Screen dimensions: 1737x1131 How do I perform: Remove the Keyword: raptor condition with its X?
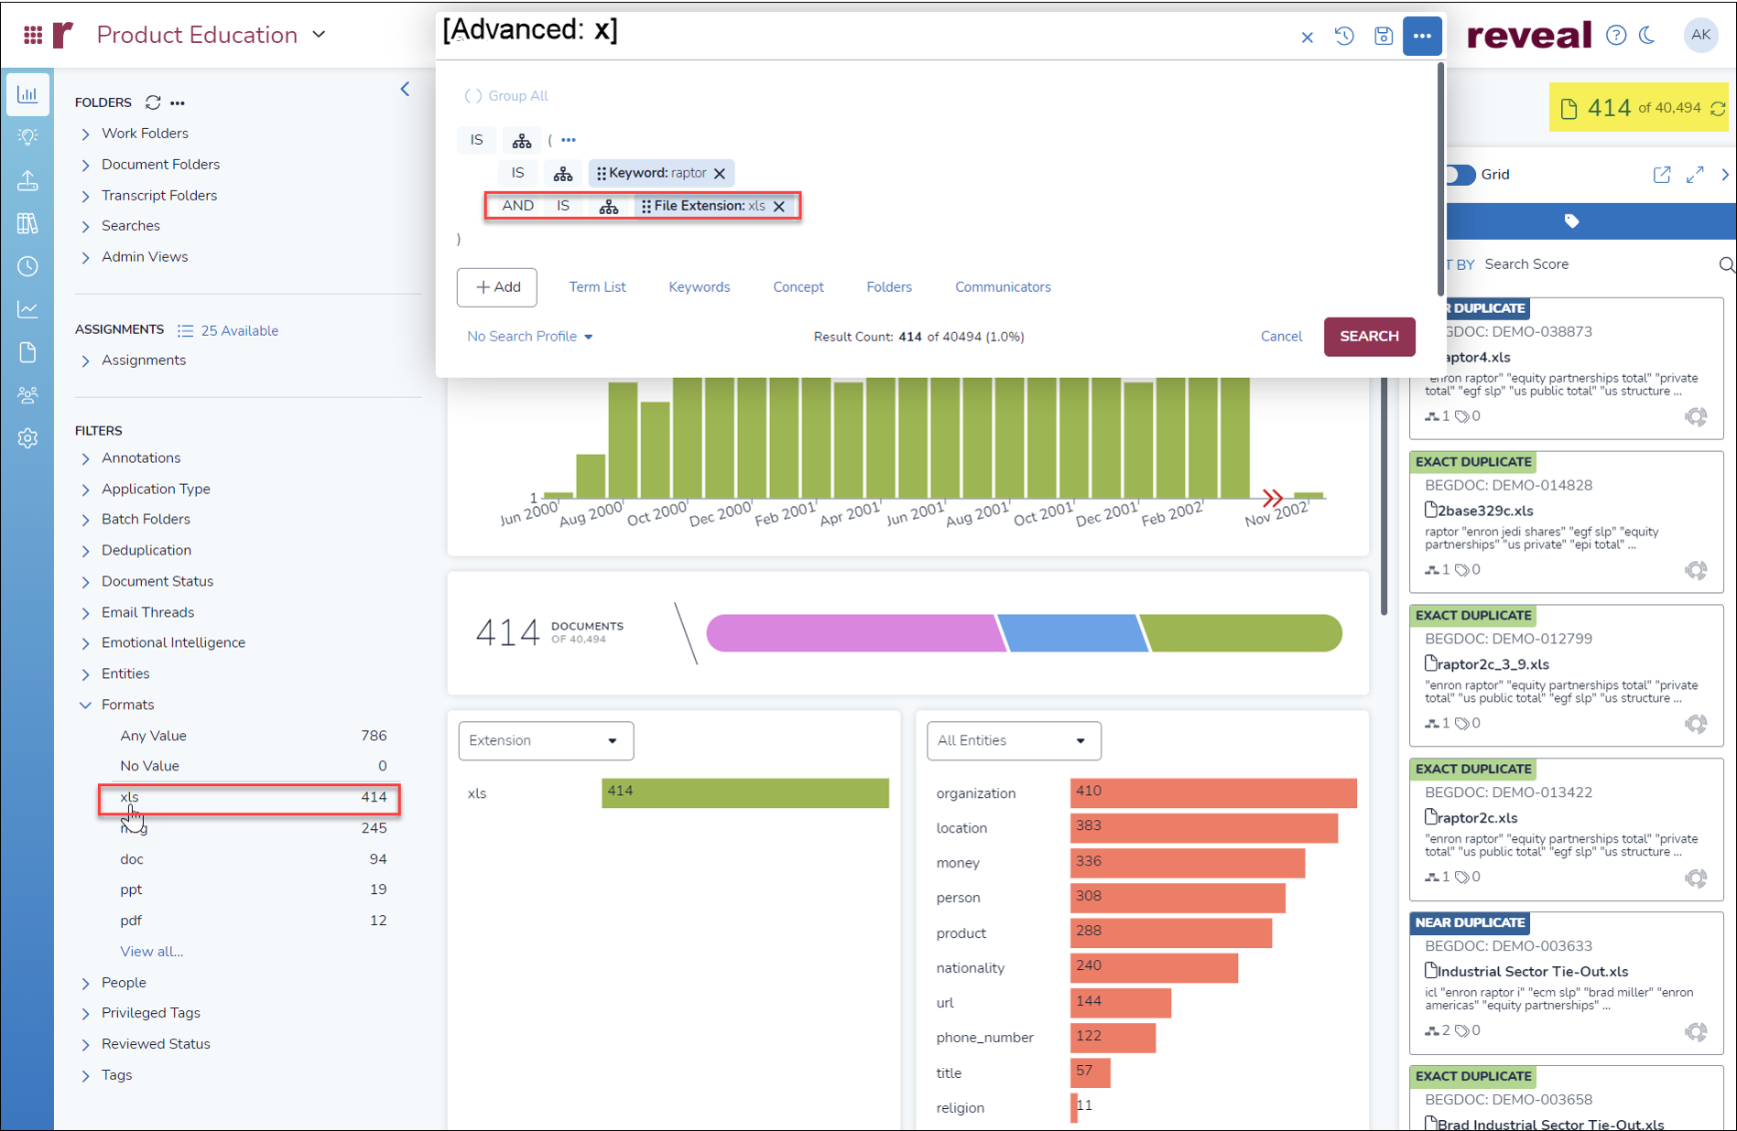tap(721, 173)
